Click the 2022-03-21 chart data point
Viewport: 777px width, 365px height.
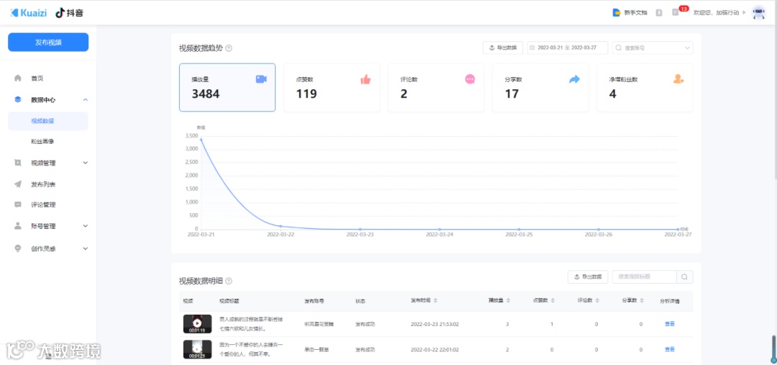coord(201,140)
